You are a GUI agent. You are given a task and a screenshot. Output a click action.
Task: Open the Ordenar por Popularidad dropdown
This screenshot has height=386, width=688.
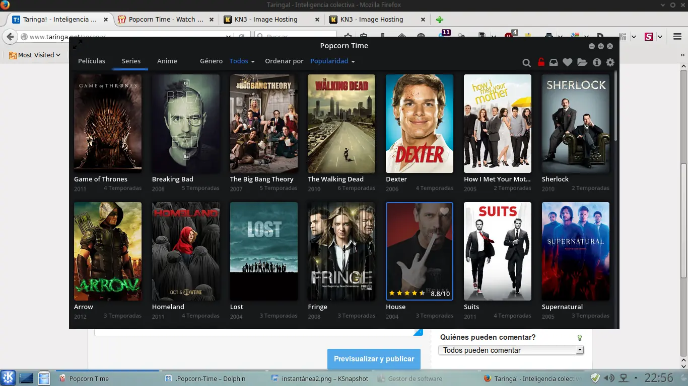332,61
